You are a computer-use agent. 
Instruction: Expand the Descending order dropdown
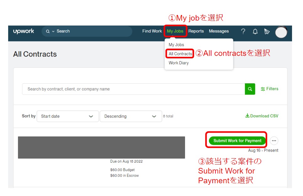coord(131,116)
